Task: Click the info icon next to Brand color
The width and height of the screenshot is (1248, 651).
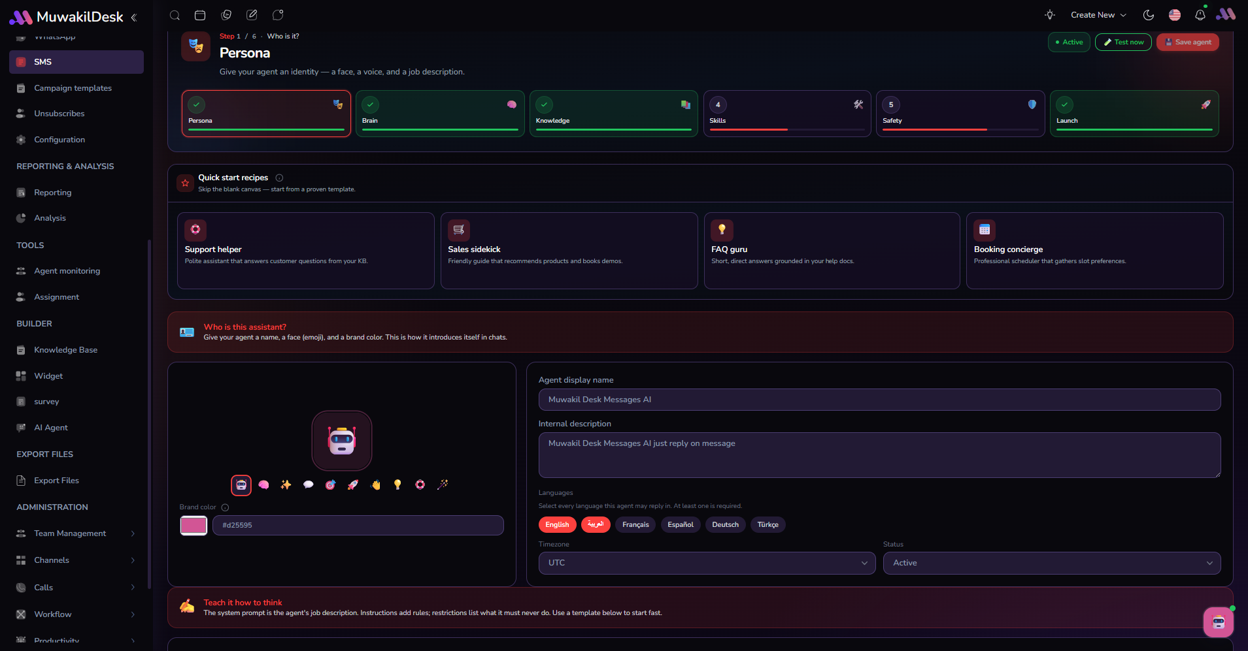Action: [225, 507]
